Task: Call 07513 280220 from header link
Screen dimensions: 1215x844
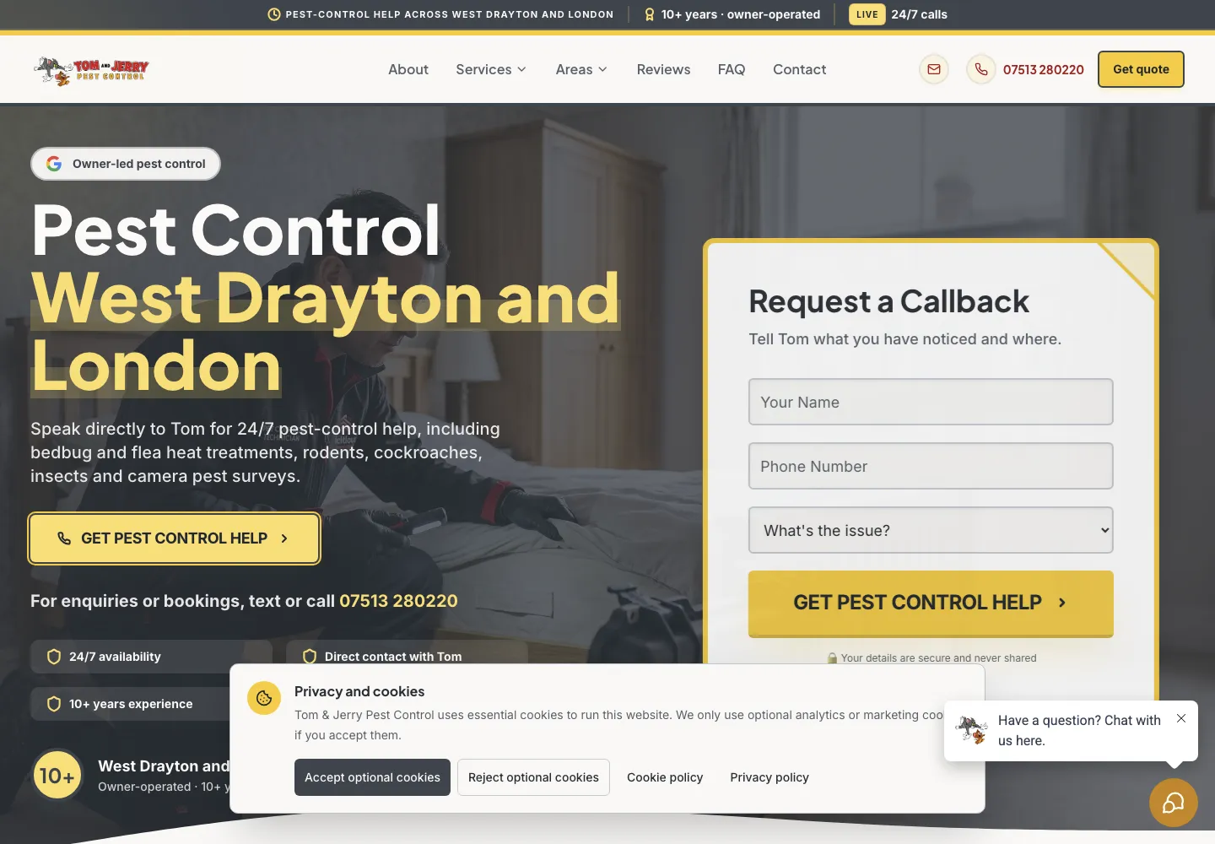Action: pos(1044,69)
